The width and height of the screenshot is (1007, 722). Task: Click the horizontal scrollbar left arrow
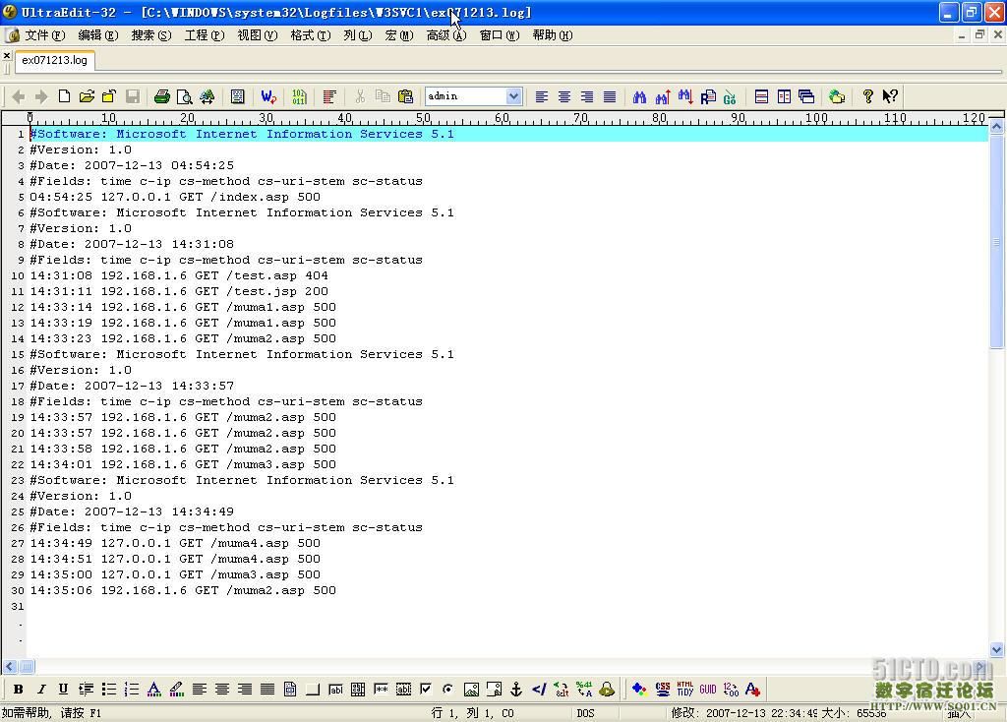click(x=10, y=667)
